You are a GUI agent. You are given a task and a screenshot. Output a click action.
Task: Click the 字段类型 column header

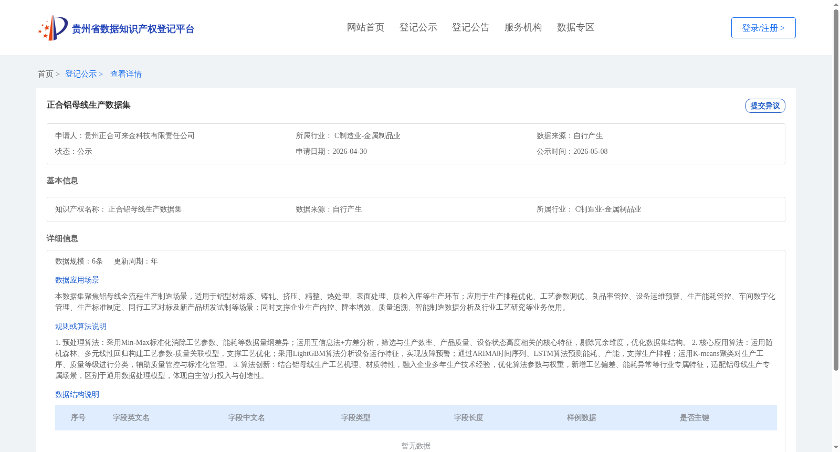(x=356, y=418)
